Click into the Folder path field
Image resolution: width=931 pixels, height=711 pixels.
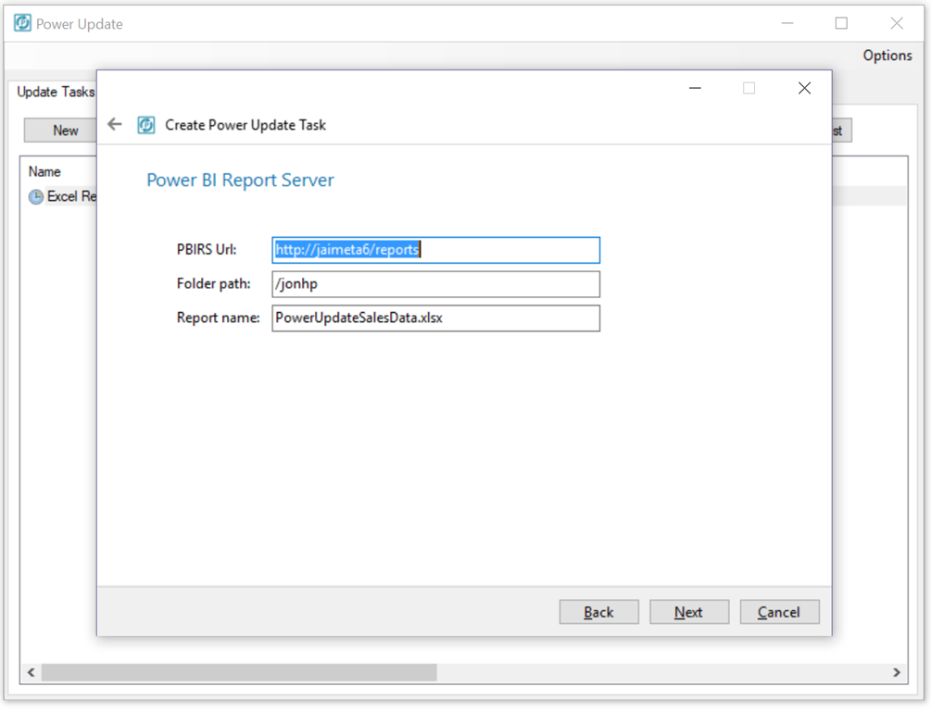coord(435,284)
